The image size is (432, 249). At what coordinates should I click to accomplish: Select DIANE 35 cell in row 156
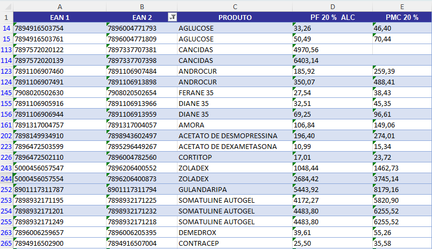[235, 114]
